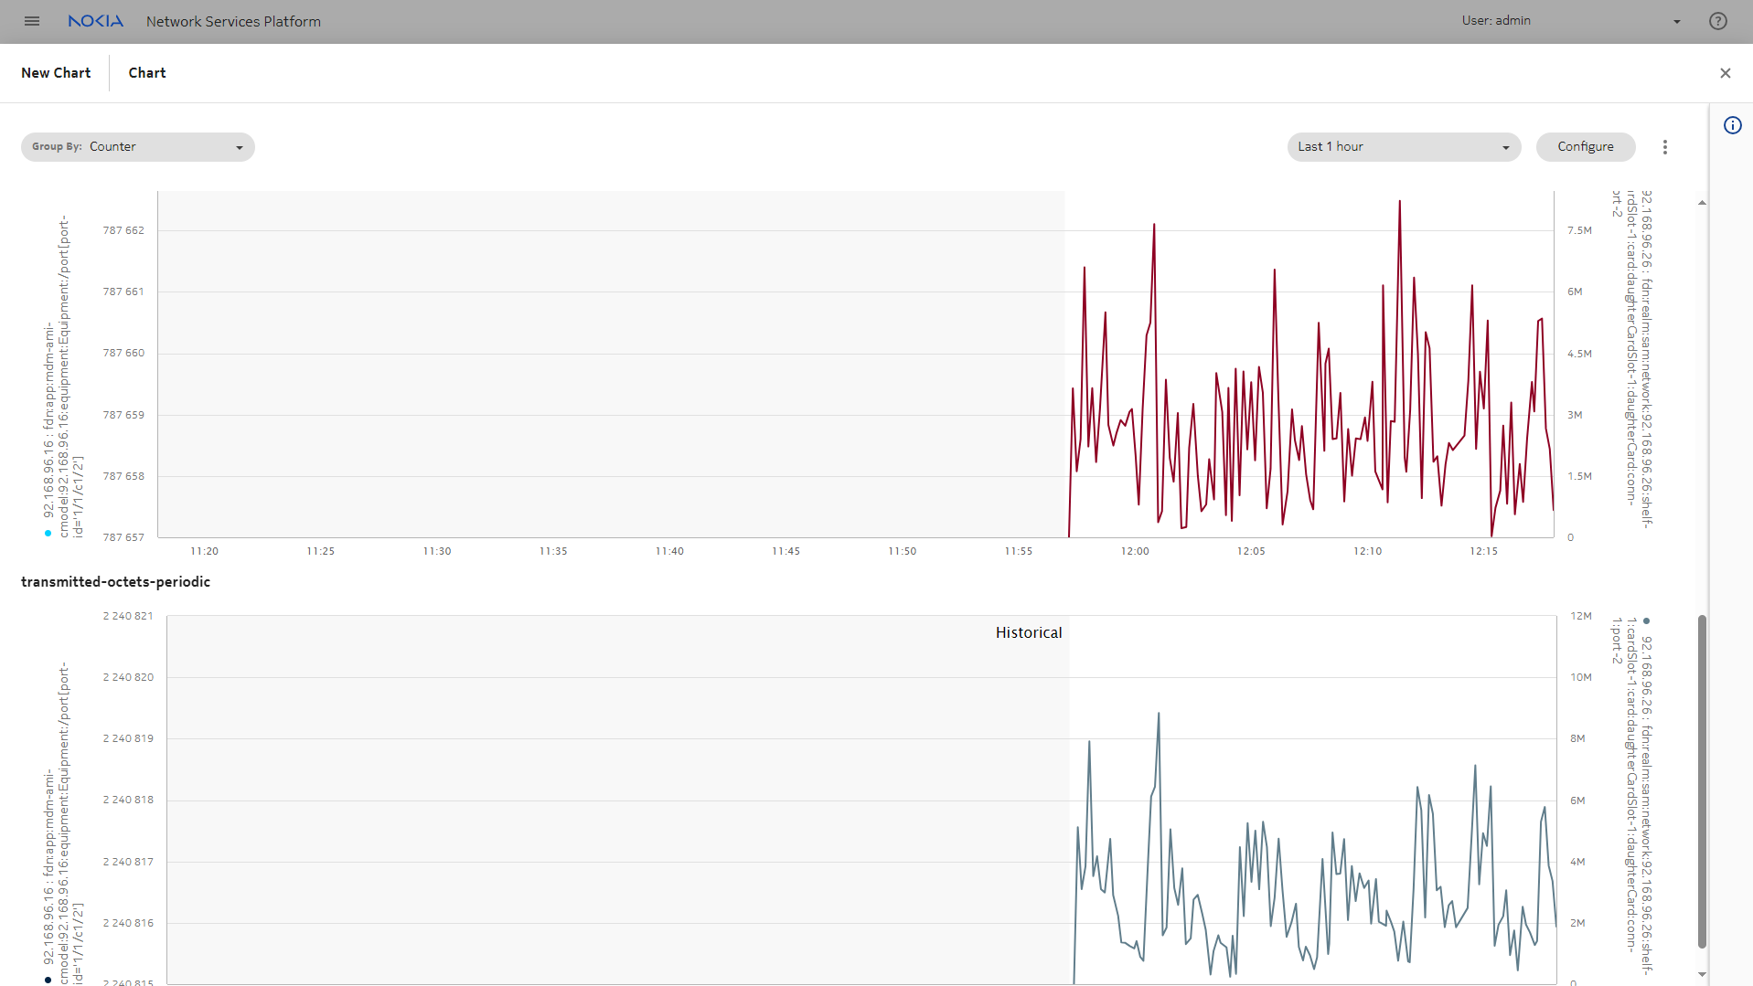This screenshot has width=1753, height=986.
Task: Expand the User admin dropdown arrow
Action: coord(1676,22)
